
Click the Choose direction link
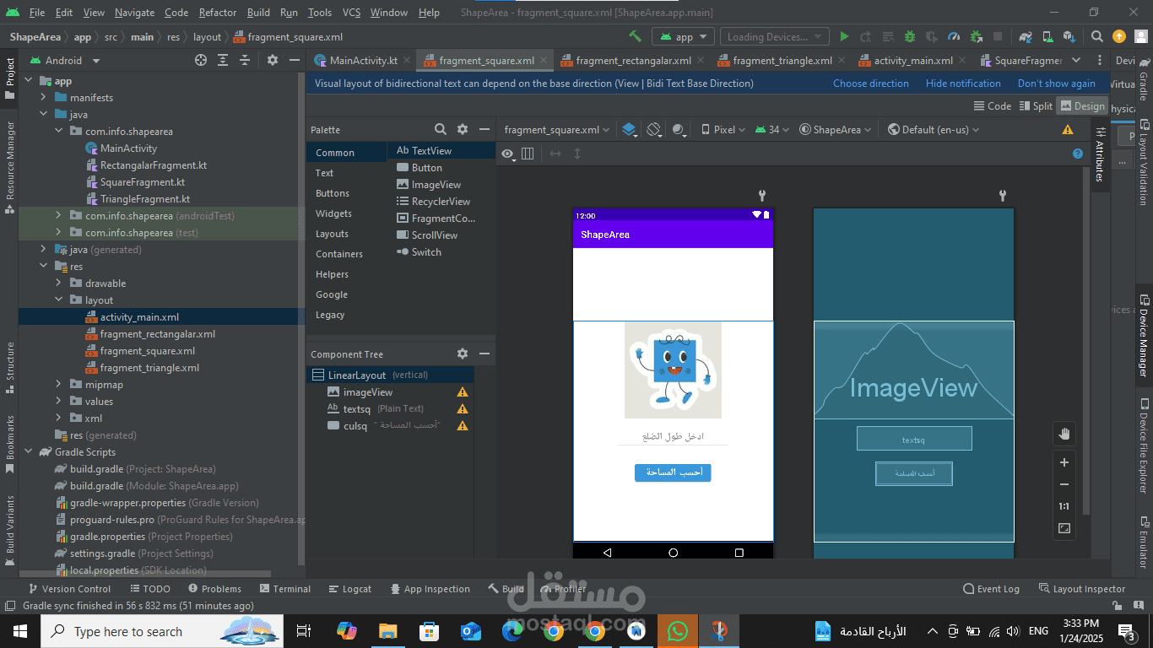pos(870,84)
